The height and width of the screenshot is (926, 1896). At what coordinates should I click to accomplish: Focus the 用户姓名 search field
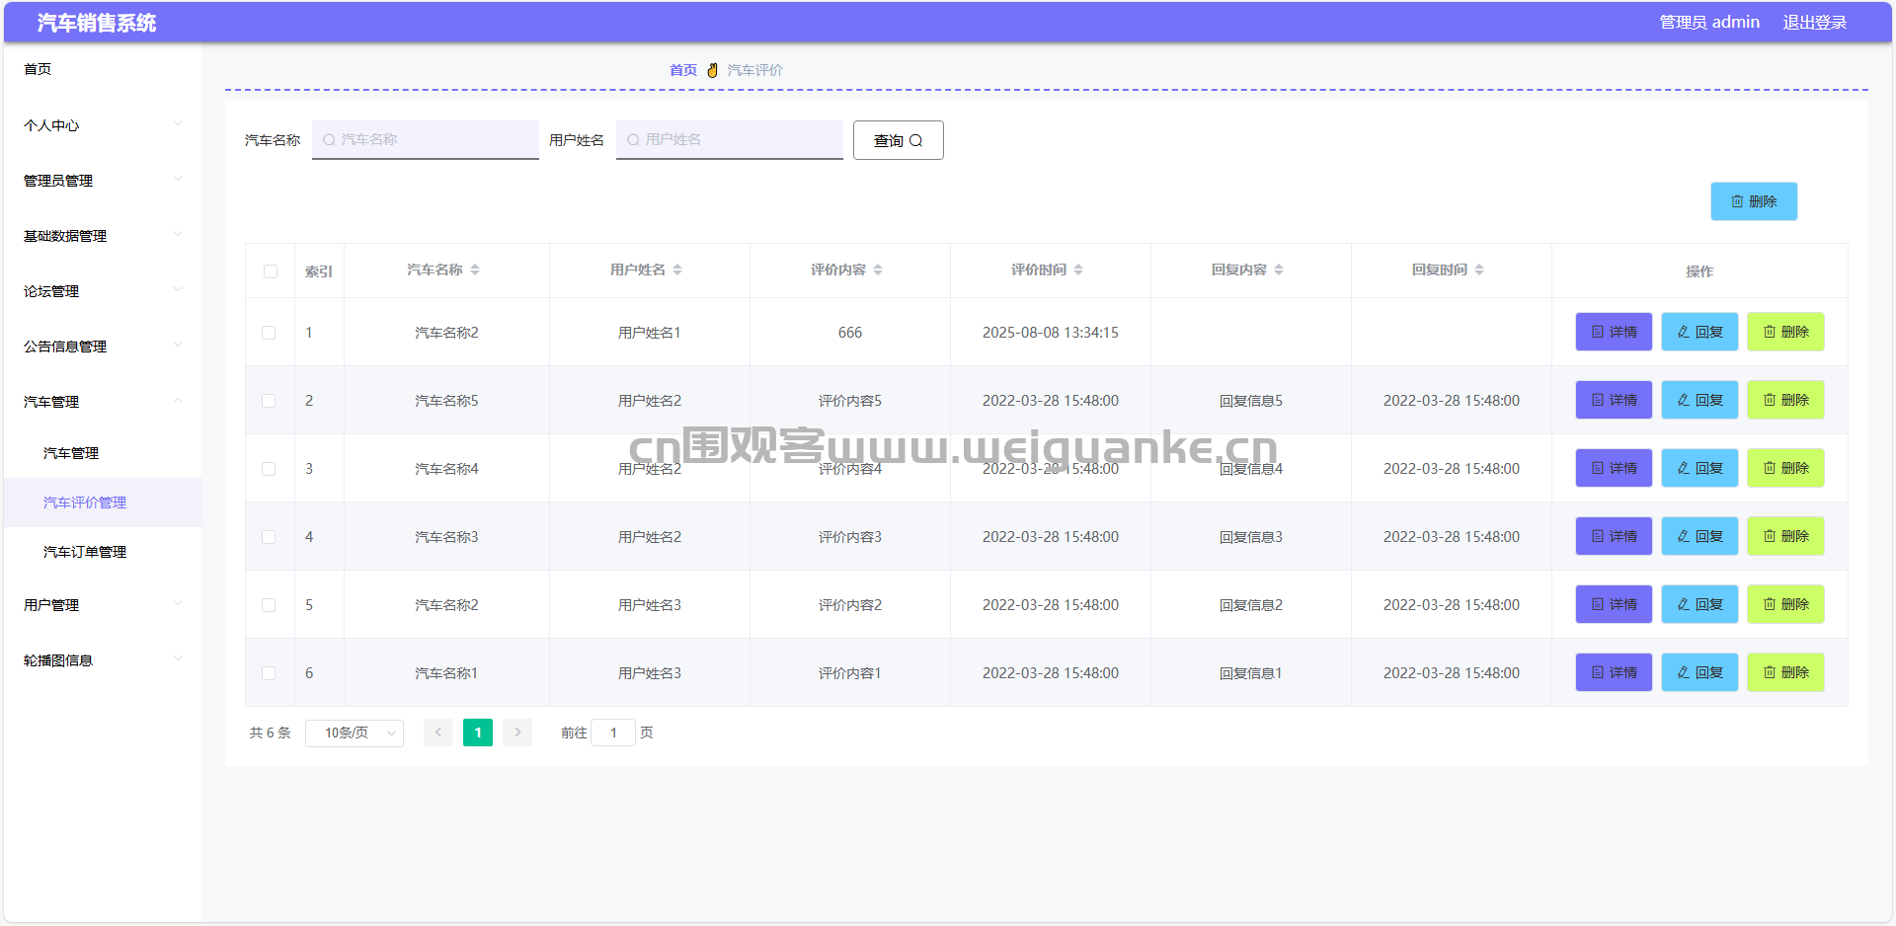point(730,140)
